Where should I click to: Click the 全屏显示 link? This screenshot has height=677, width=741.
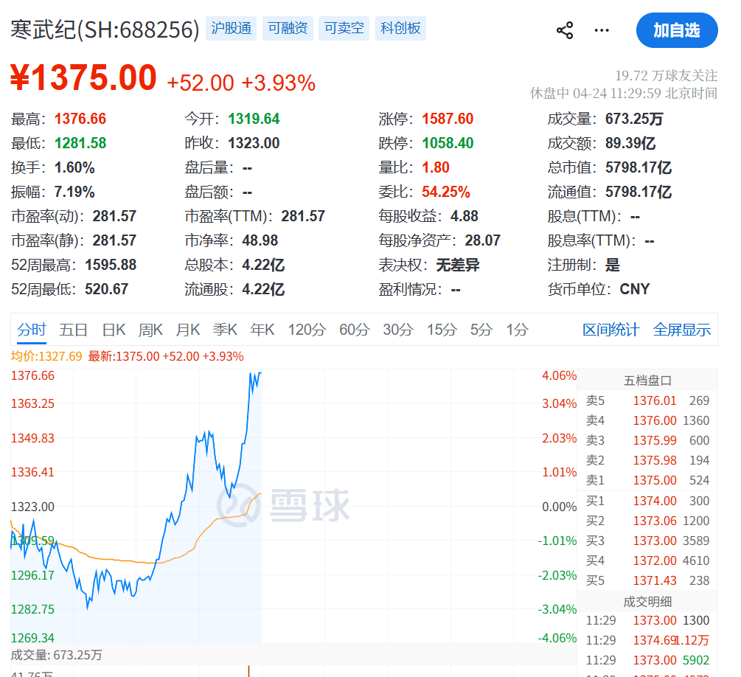(681, 330)
